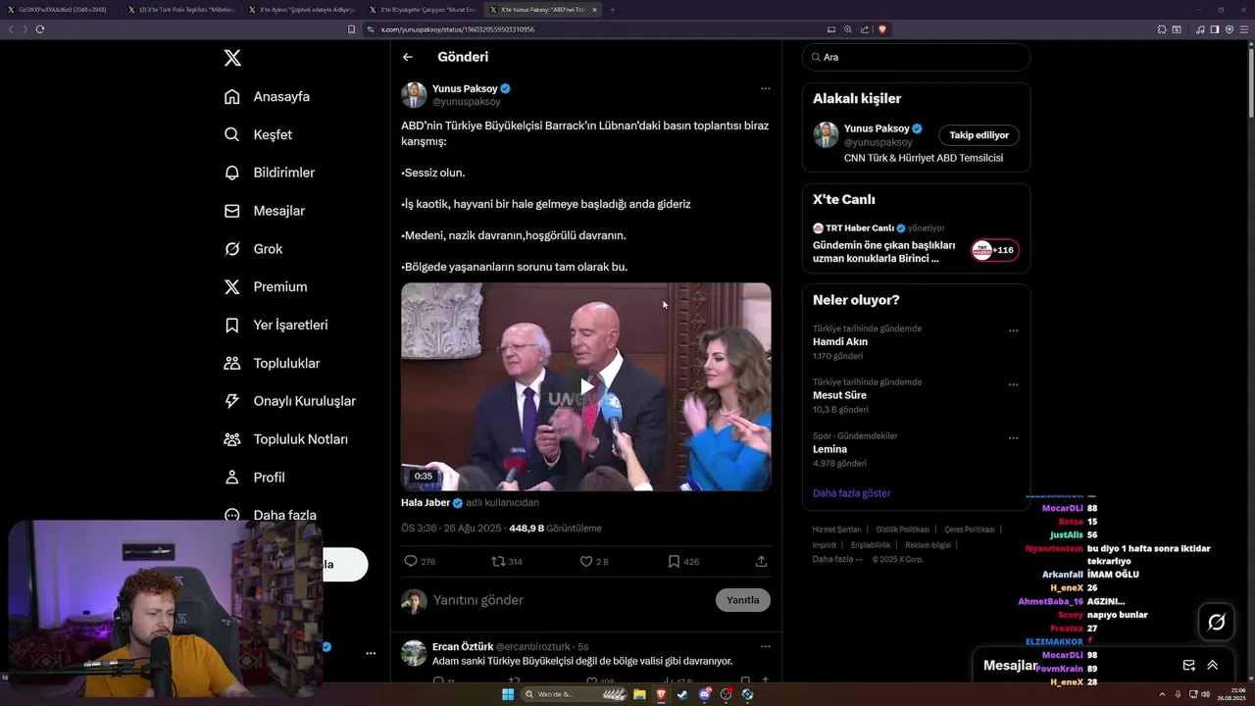The width and height of the screenshot is (1255, 706).
Task: Click the share icon on the post
Action: click(x=761, y=562)
